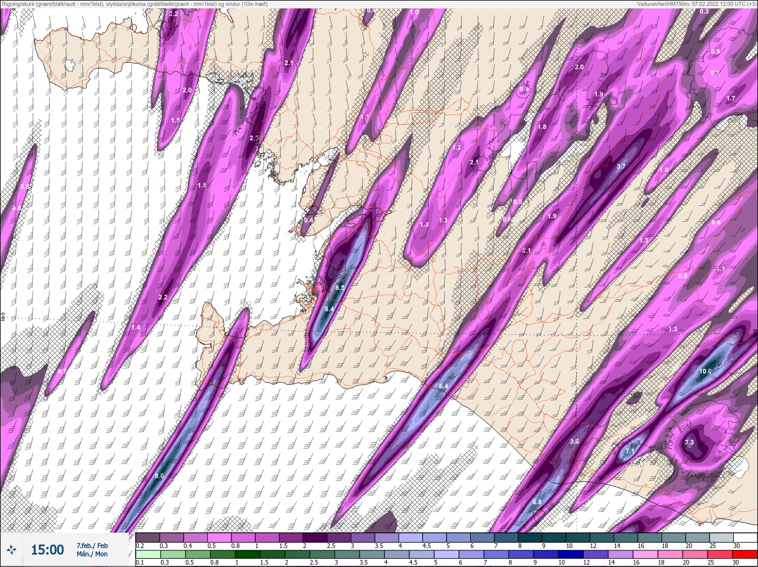
Task: Click the 6.4 precipitation value on map
Action: click(x=444, y=386)
